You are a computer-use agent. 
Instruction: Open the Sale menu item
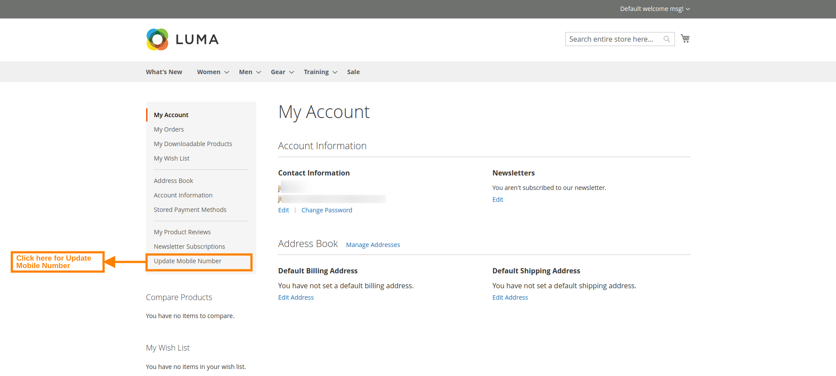pyautogui.click(x=353, y=72)
